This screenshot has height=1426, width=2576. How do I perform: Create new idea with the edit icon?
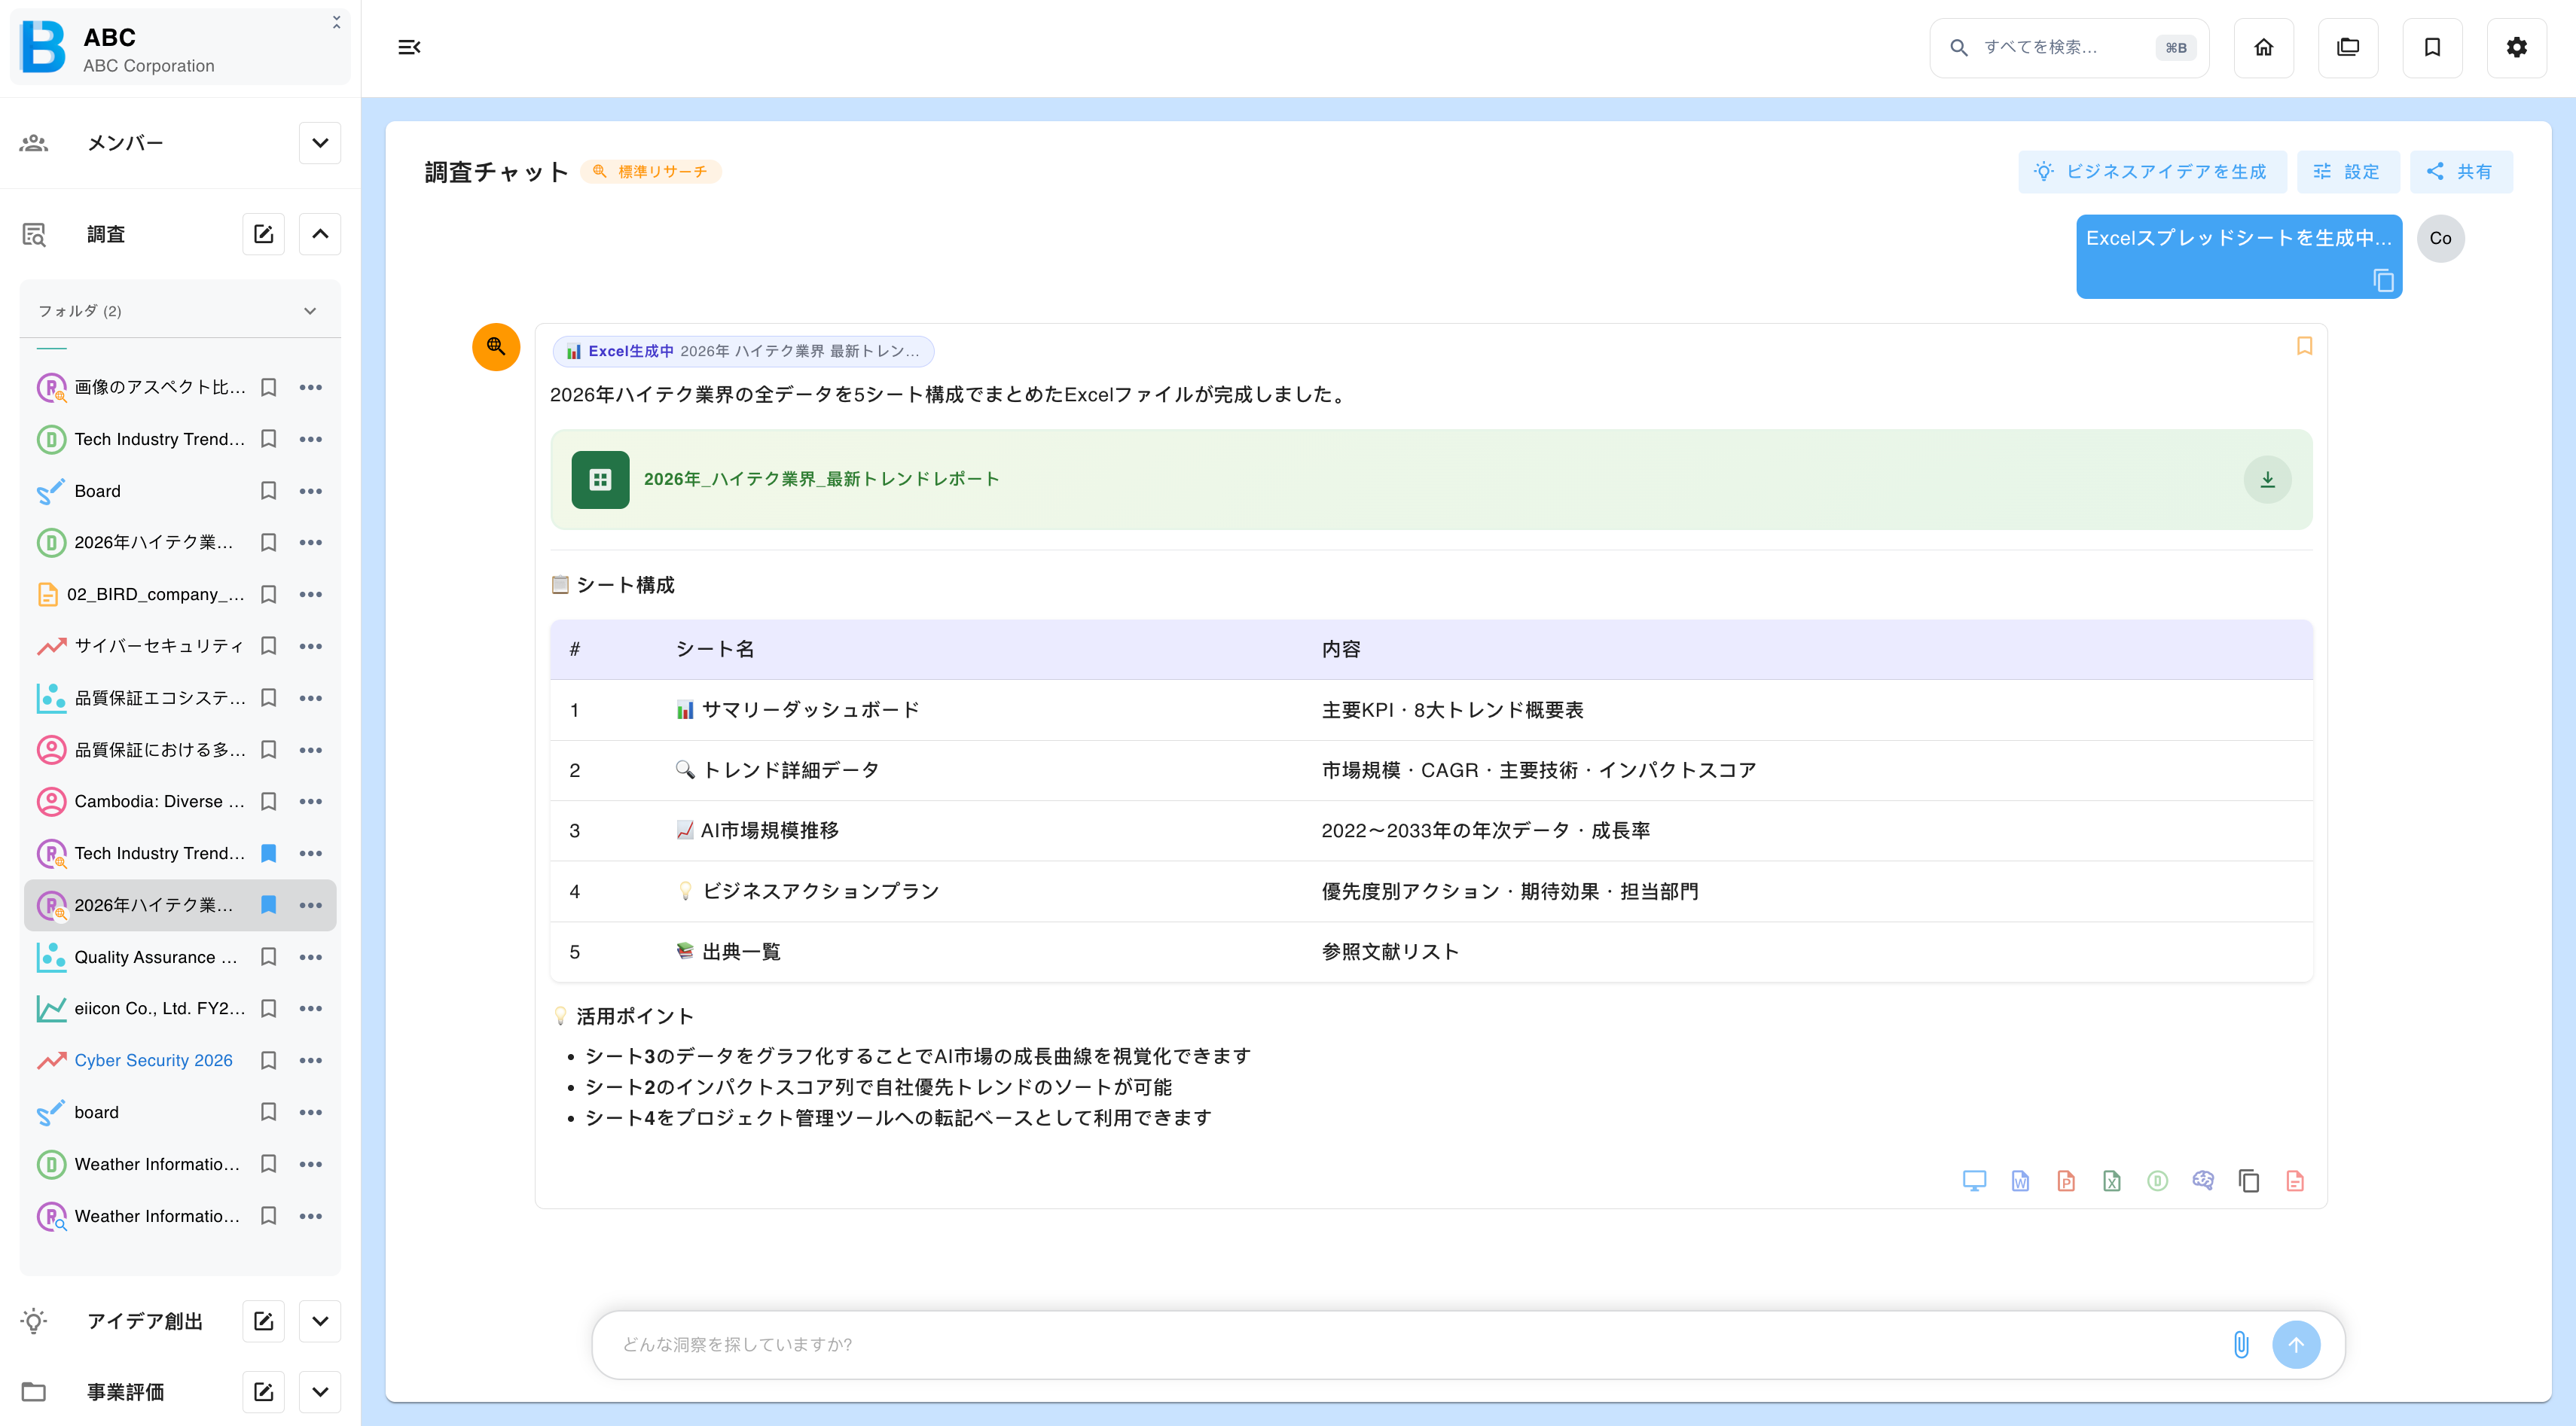pyautogui.click(x=263, y=1321)
